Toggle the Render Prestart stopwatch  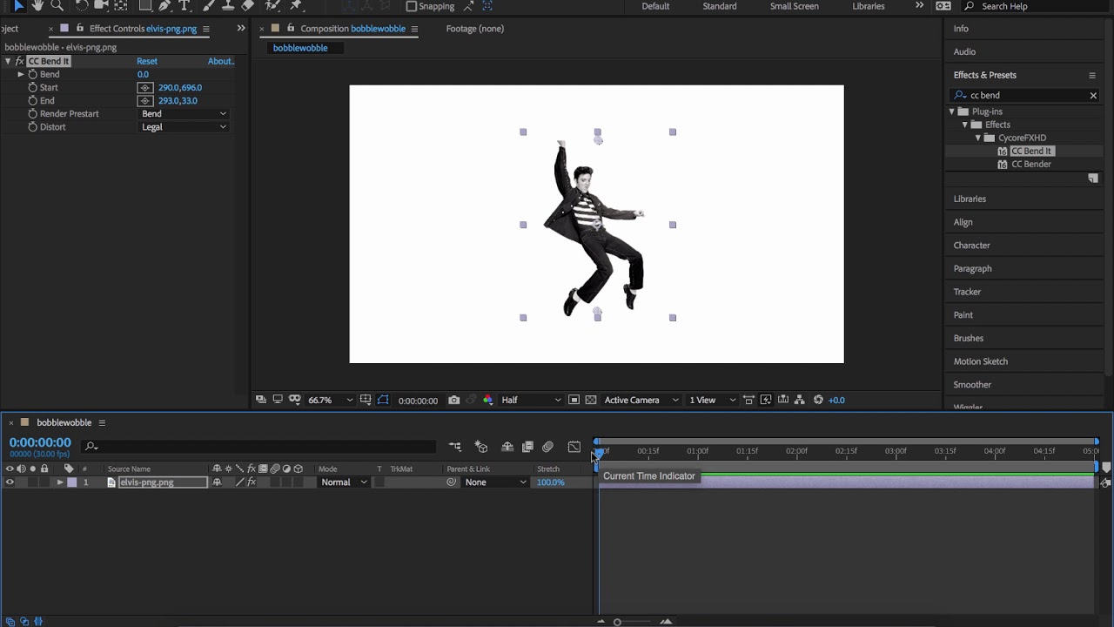coord(33,114)
